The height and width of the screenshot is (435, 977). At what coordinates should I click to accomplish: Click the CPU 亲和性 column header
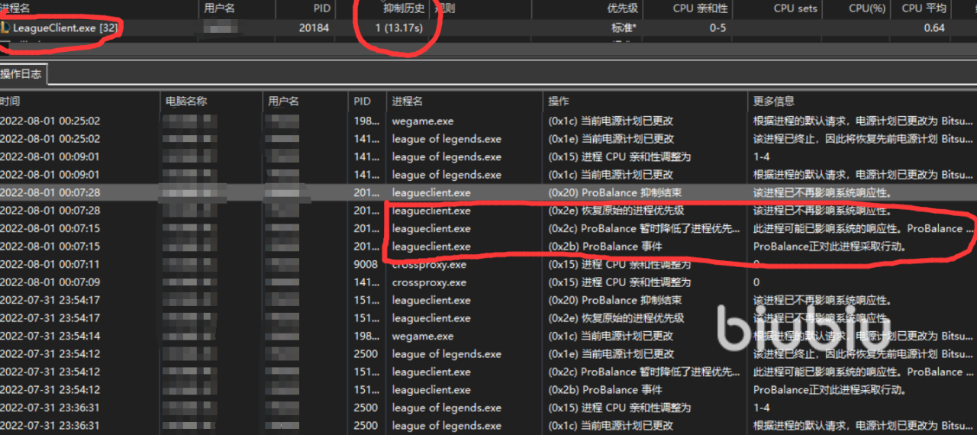700,8
